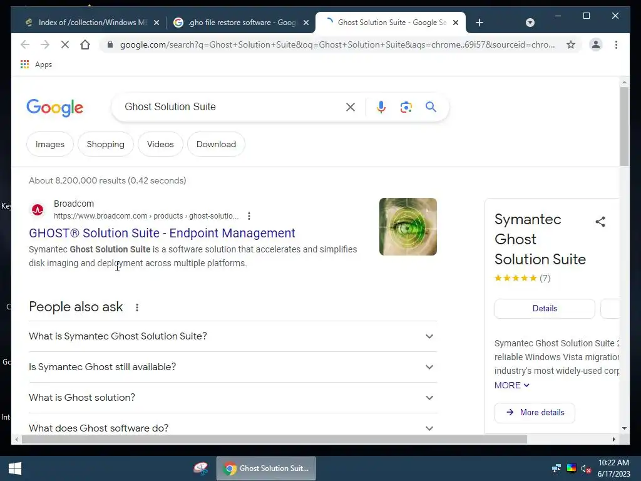Clear the search box text
Screen dimensions: 641x481
pyautogui.click(x=351, y=107)
